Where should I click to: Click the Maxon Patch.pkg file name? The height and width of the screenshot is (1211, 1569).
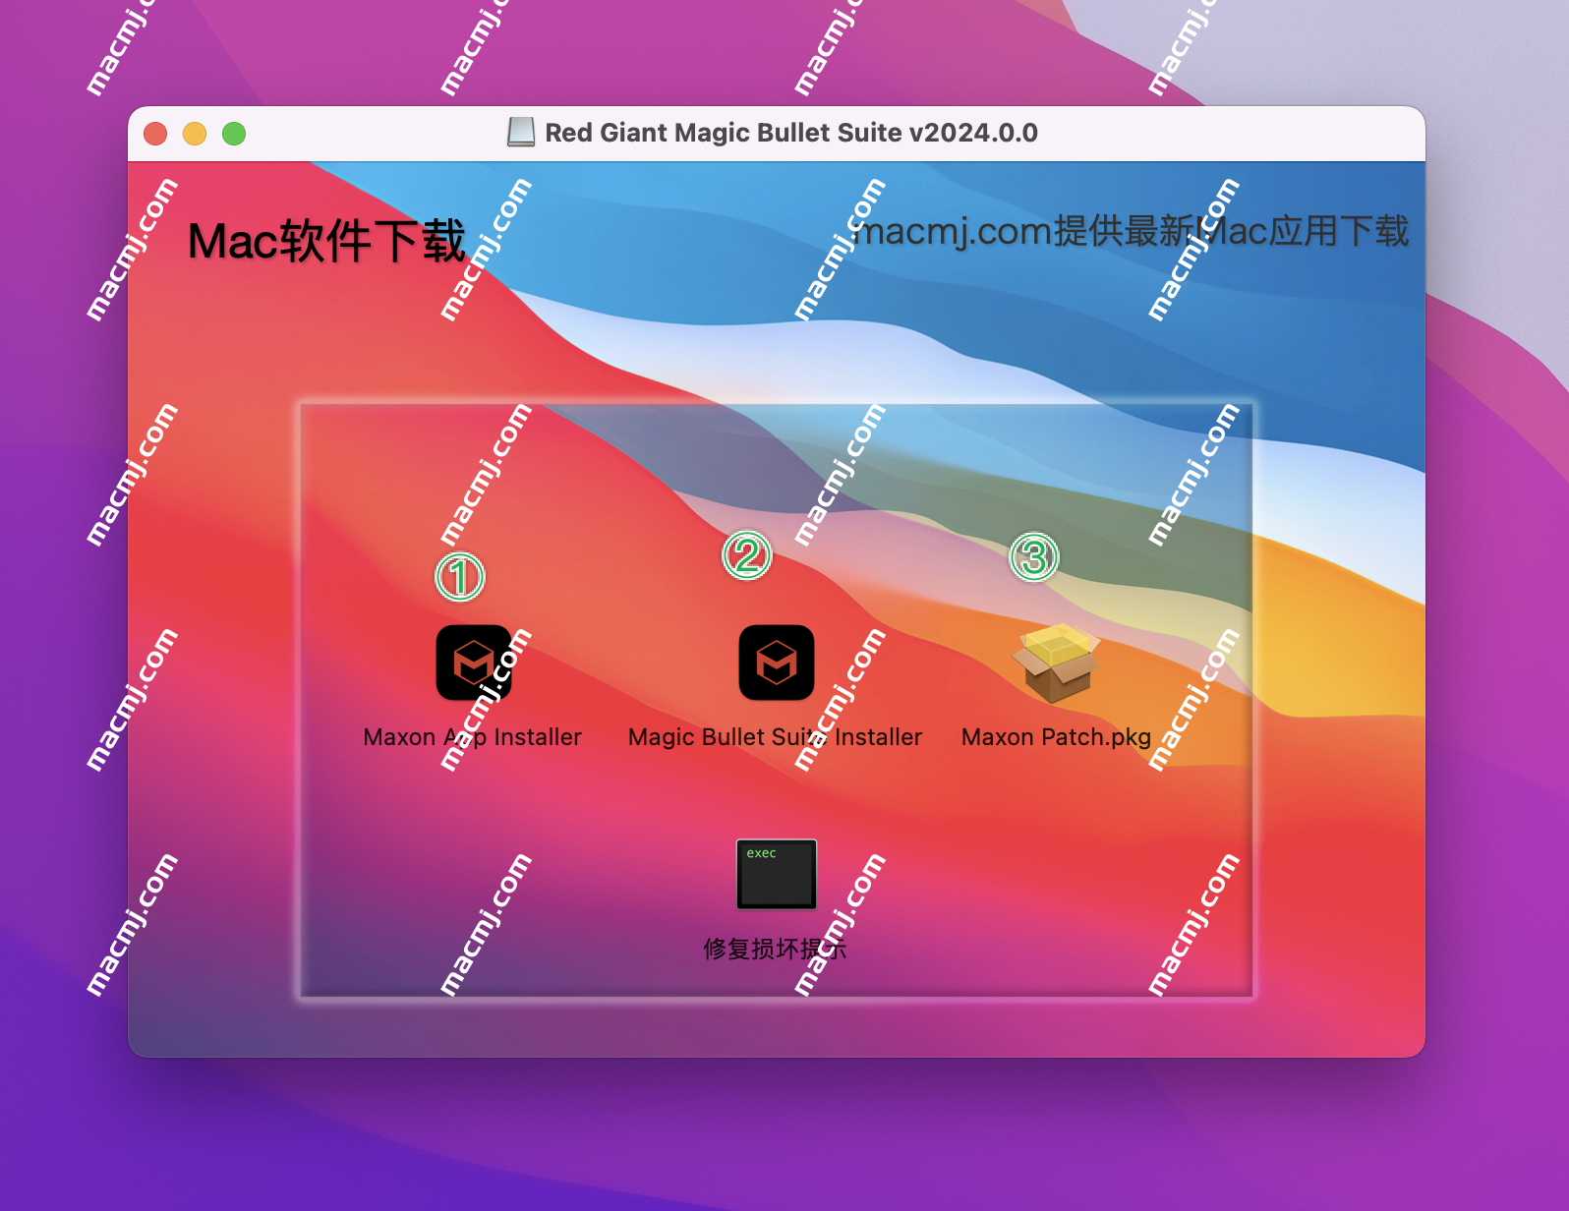(1056, 737)
